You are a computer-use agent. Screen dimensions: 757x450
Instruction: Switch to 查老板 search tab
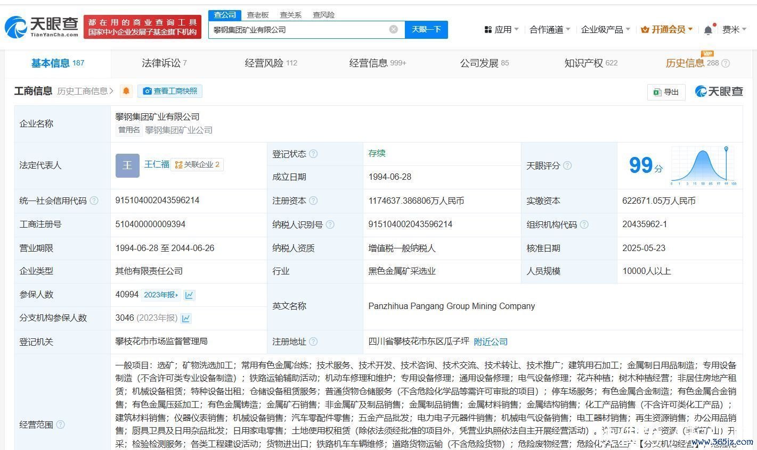(x=258, y=15)
